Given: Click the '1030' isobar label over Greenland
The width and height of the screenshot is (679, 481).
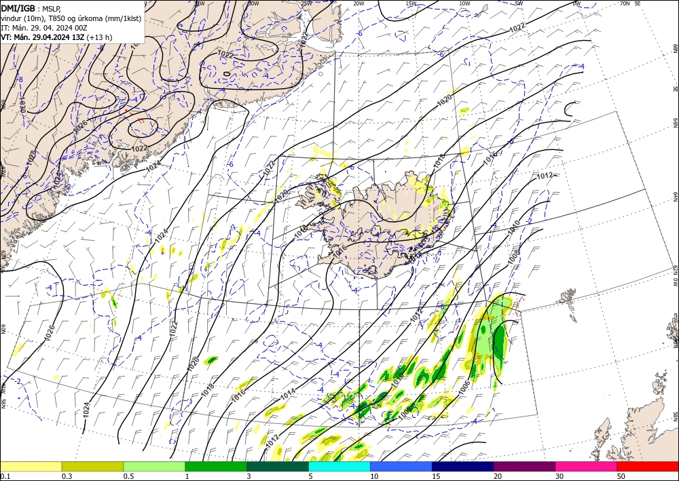Looking at the screenshot, I should point(22,104).
